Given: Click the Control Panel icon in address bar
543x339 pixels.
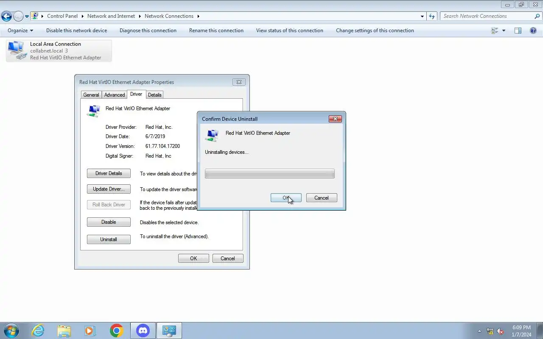Looking at the screenshot, I should pos(35,16).
